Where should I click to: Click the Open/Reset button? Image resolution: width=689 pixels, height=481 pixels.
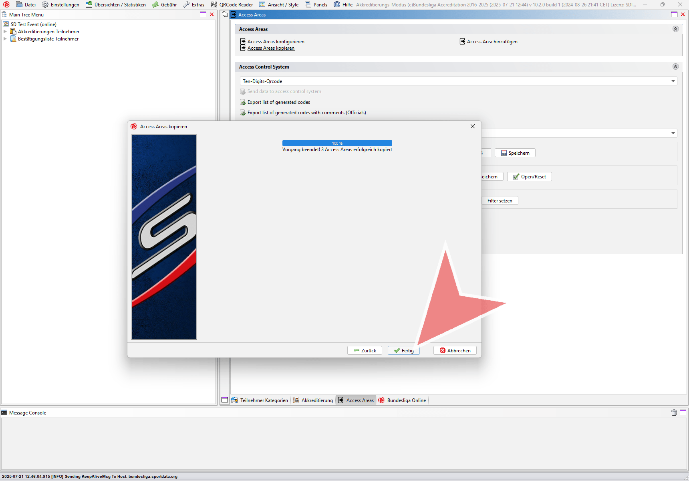pyautogui.click(x=529, y=176)
